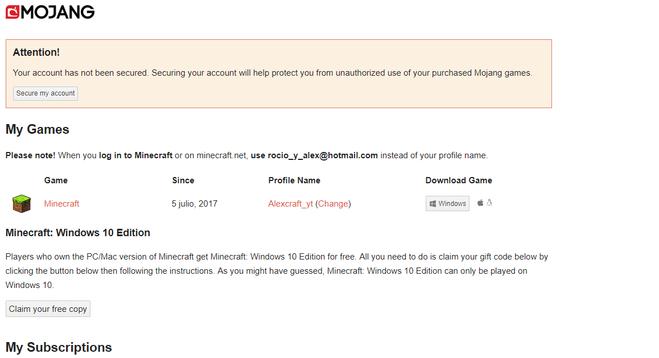The height and width of the screenshot is (358, 659).
Task: Click the Download Game column header
Action: coord(459,180)
